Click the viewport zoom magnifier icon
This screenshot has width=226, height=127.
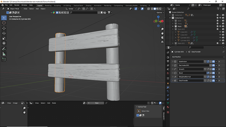[162, 29]
